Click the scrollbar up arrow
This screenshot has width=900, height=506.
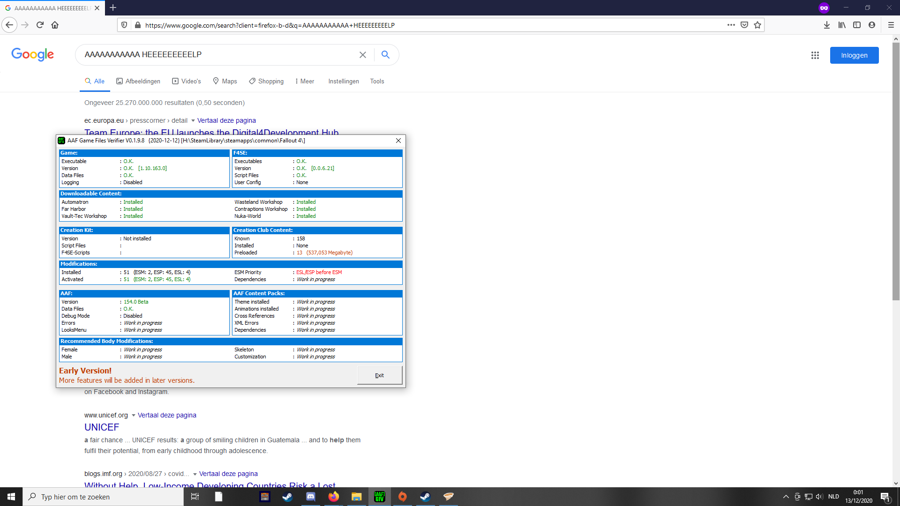[x=896, y=39]
